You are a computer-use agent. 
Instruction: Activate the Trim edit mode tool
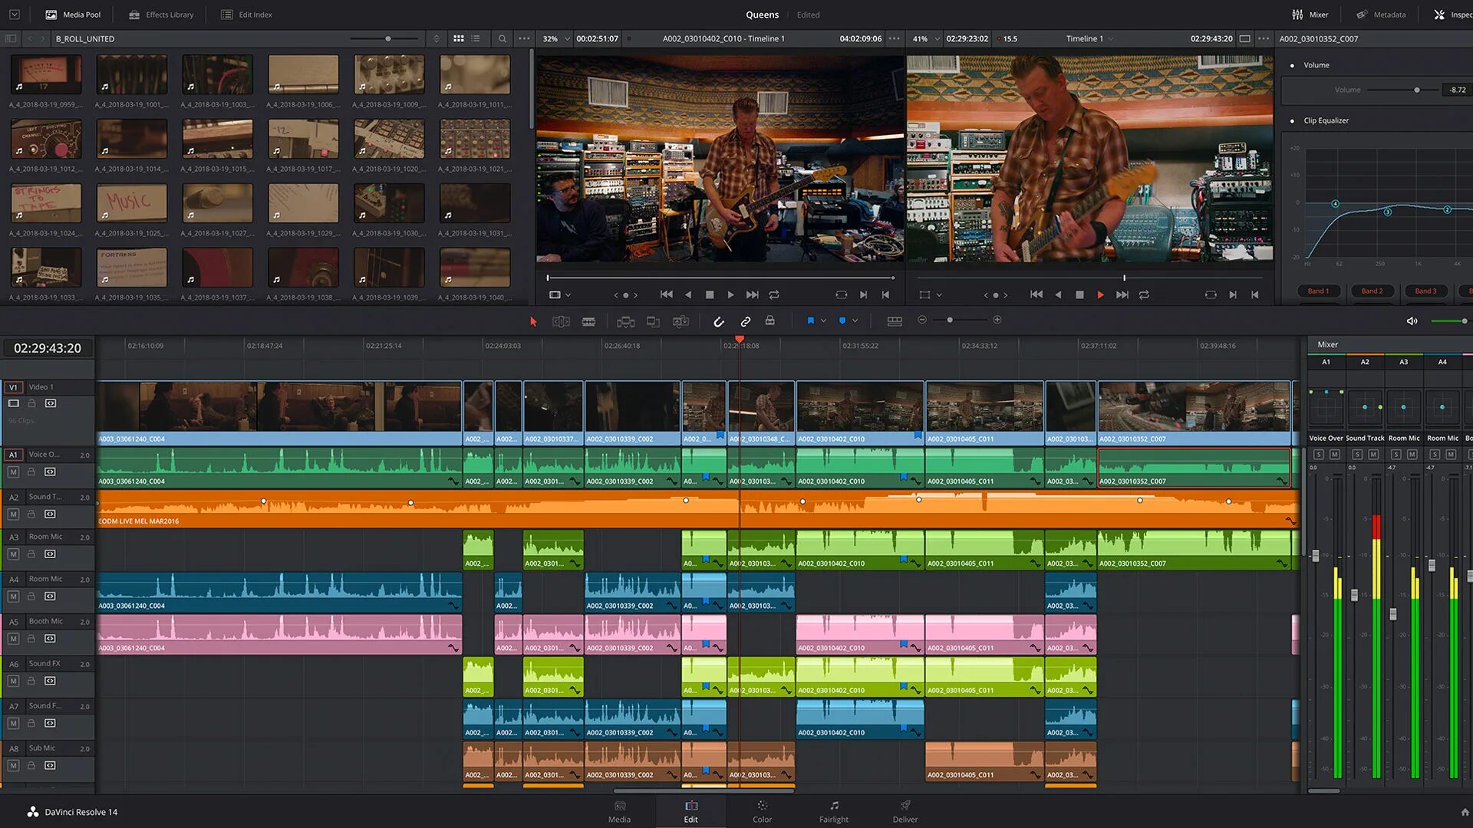tap(561, 321)
